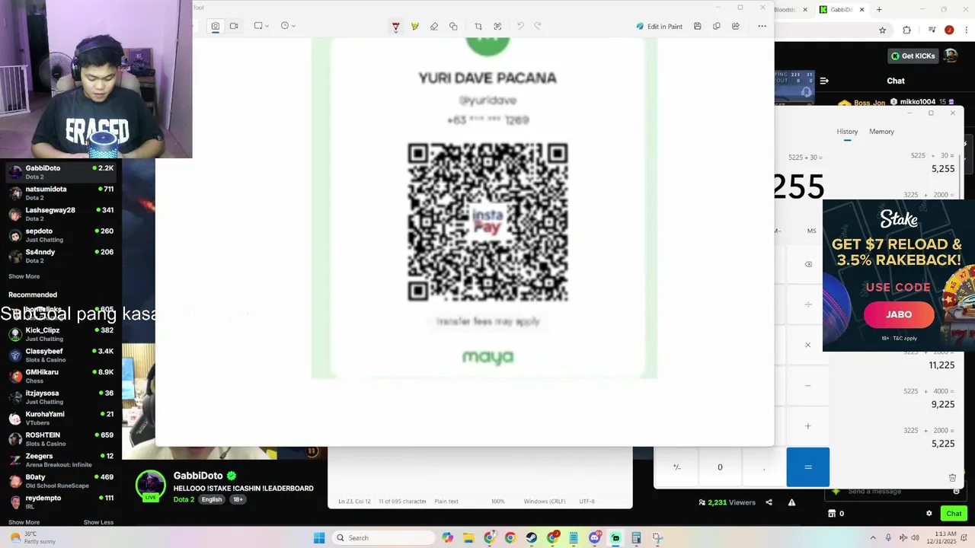Viewport: 975px width, 548px height.
Task: Open natsumidota channel in sidebar
Action: [x=61, y=193]
